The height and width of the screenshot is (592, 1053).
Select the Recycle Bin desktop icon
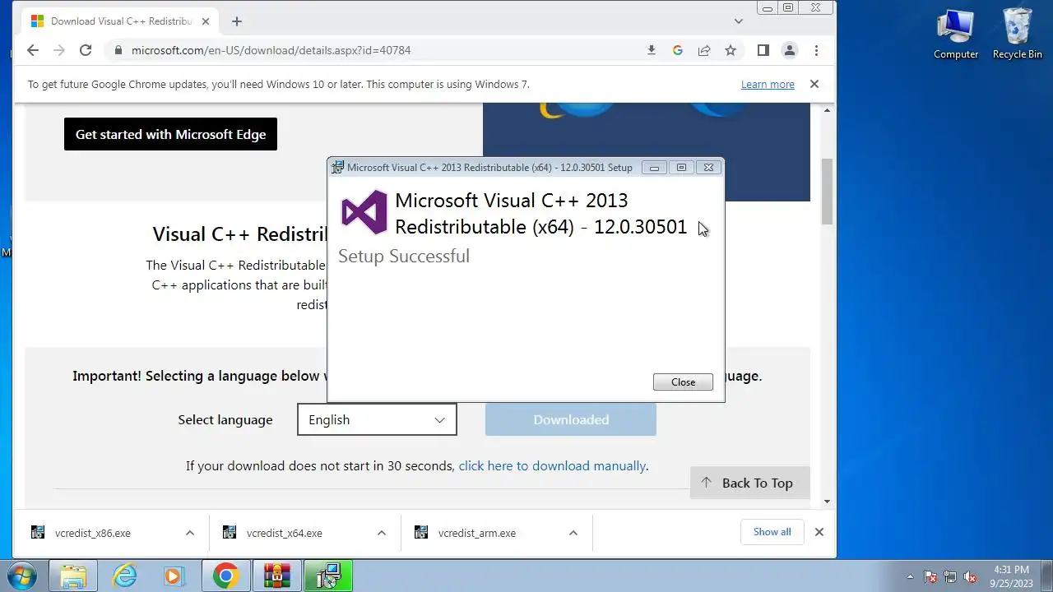[x=1018, y=34]
